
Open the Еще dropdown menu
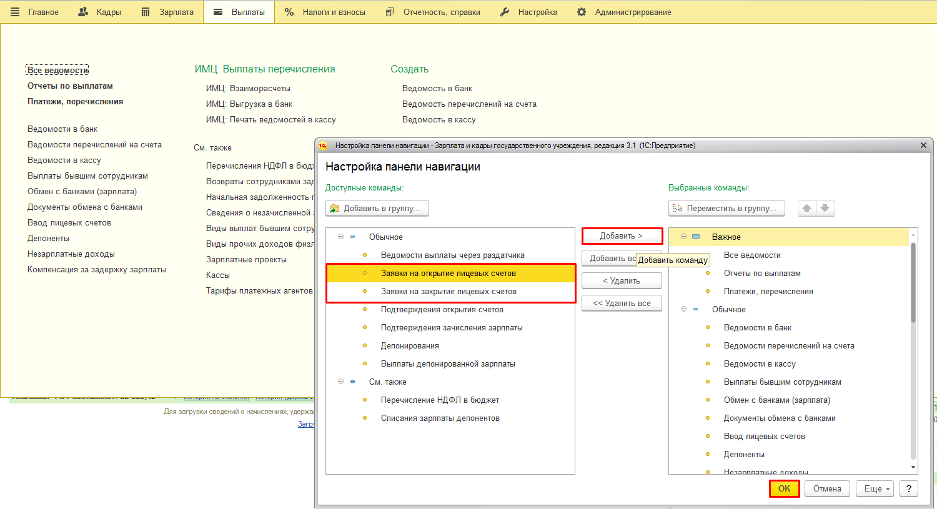(x=875, y=488)
